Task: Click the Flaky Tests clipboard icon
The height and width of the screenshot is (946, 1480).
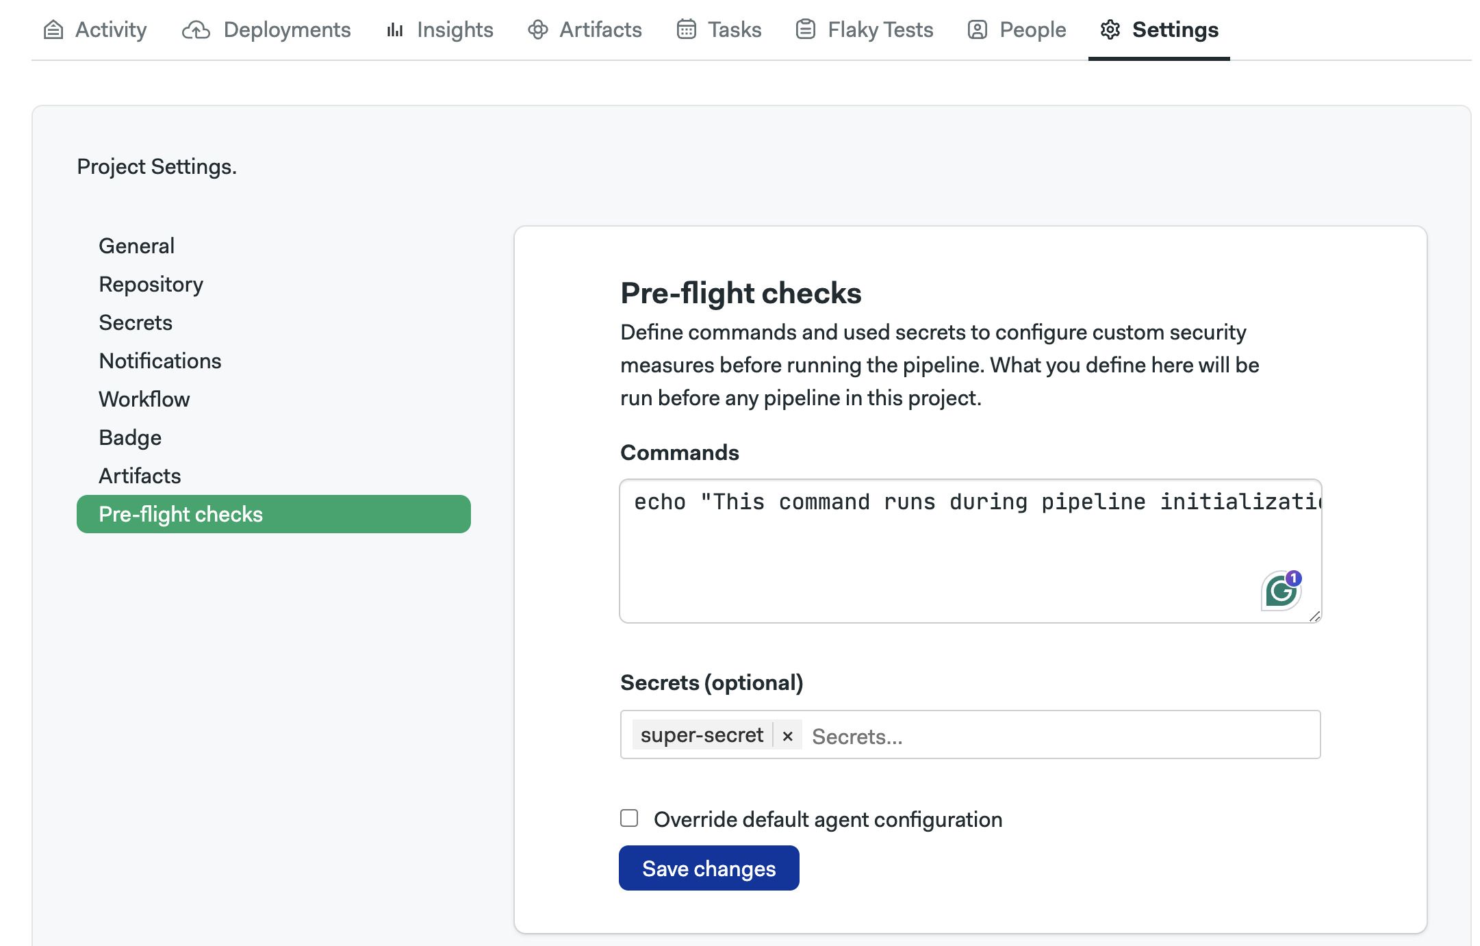Action: point(806,29)
